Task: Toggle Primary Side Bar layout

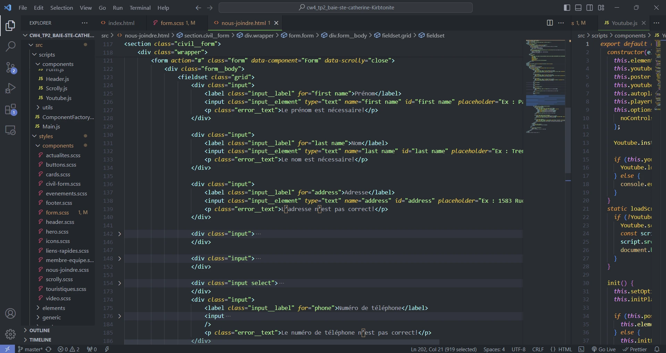Action: coord(567,8)
